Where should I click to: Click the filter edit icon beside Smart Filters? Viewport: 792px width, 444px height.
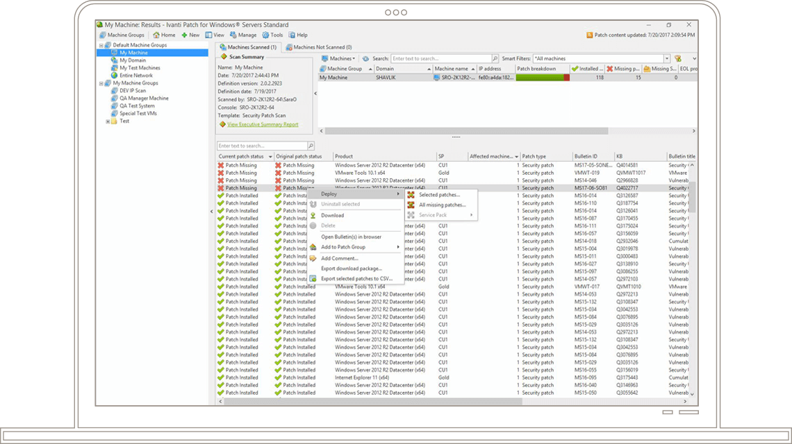678,58
